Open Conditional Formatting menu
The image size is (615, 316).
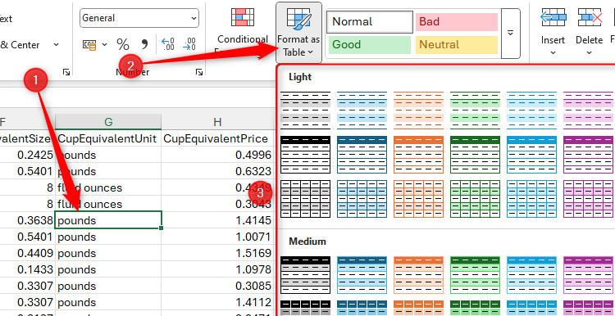tap(243, 33)
